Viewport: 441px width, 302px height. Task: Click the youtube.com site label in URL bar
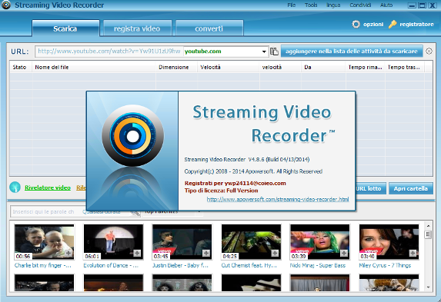[x=202, y=51]
